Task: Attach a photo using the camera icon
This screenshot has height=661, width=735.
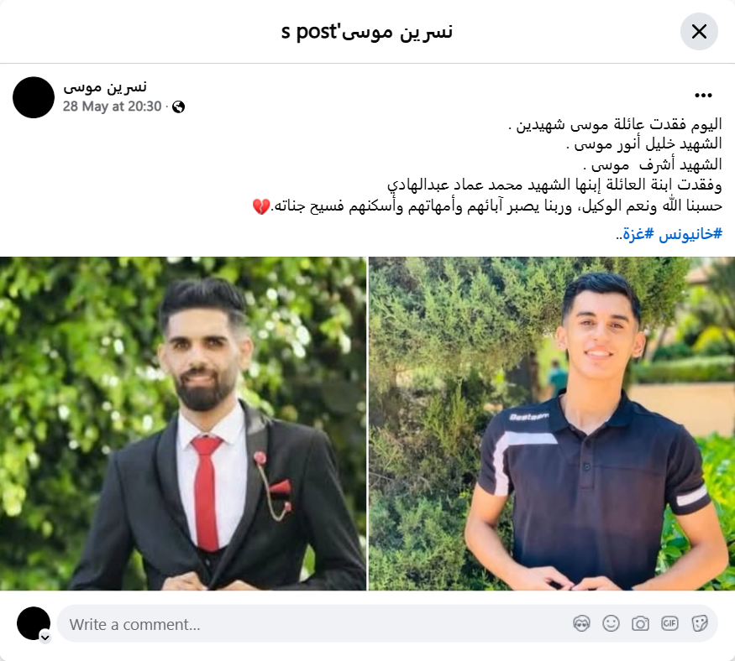Action: click(x=640, y=623)
